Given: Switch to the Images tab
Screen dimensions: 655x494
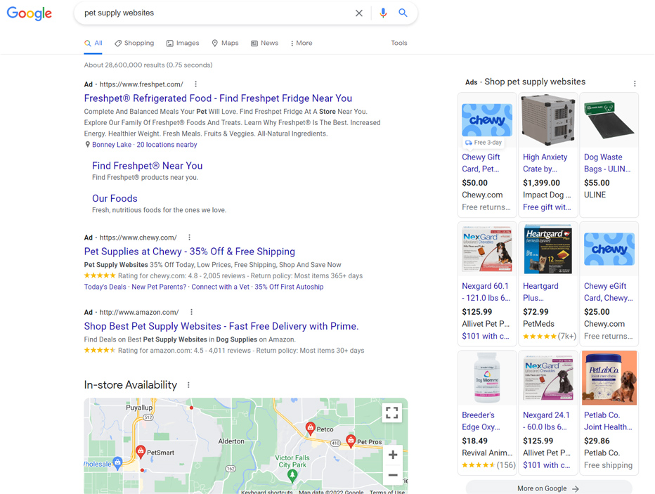Looking at the screenshot, I should 183,43.
